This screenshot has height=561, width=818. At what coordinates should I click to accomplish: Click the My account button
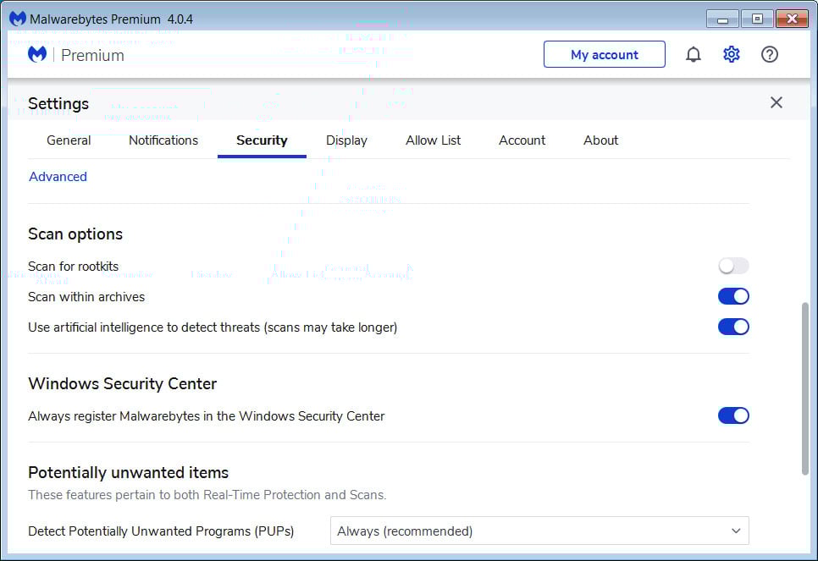pos(604,54)
